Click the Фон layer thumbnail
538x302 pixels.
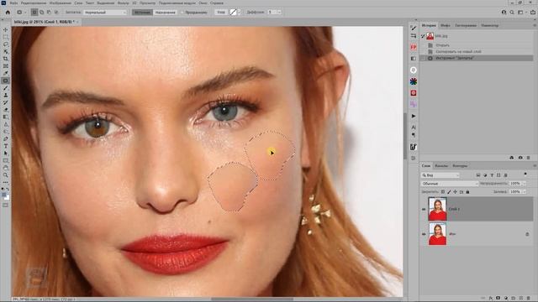[x=437, y=234]
